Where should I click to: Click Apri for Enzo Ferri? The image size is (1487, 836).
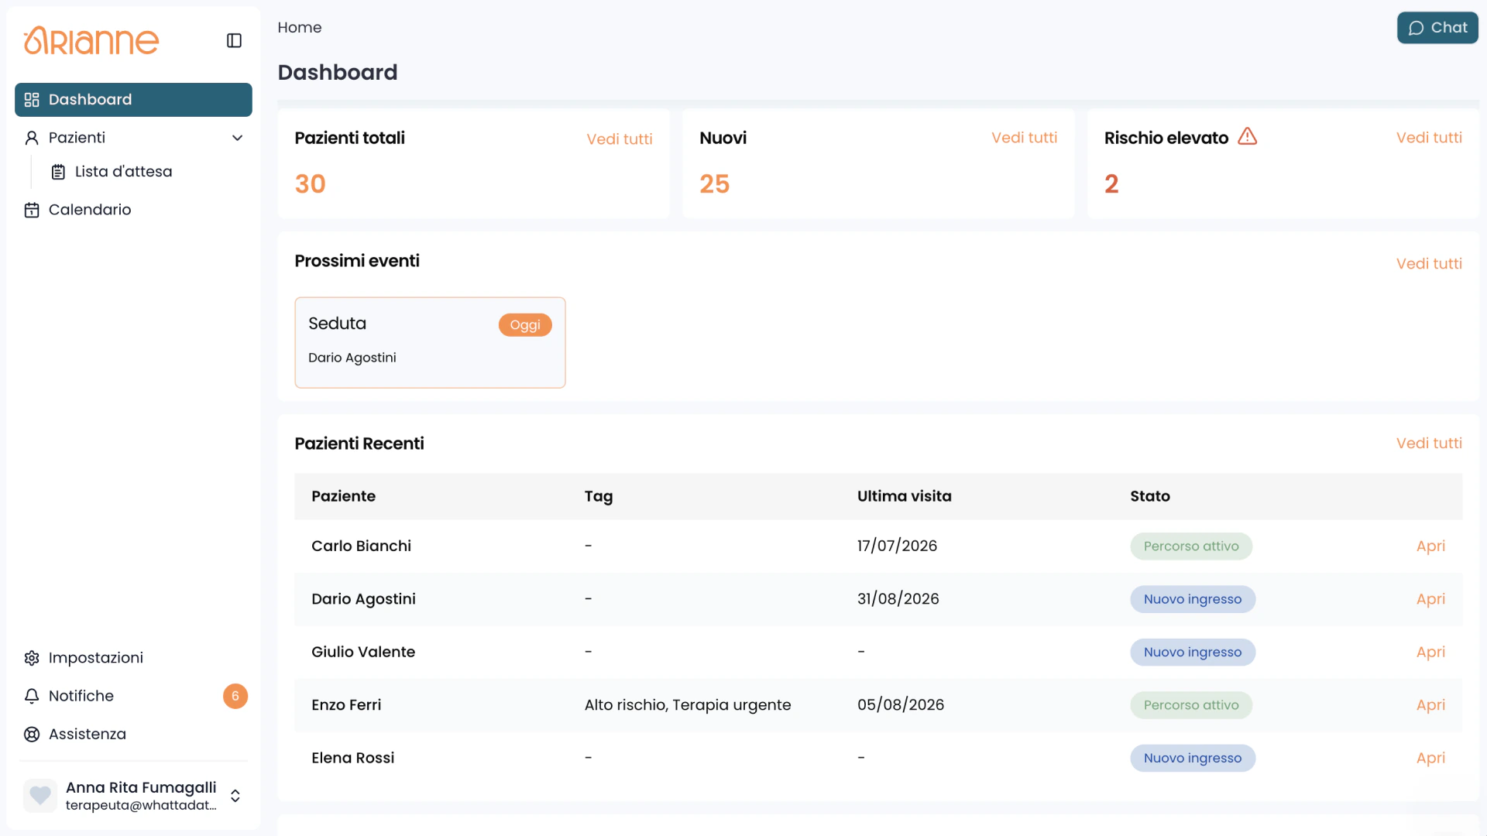pos(1430,705)
